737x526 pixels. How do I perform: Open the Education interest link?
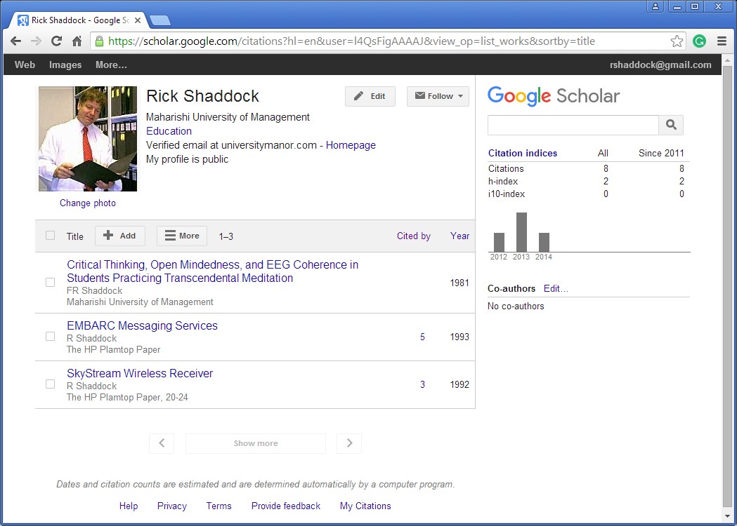169,131
